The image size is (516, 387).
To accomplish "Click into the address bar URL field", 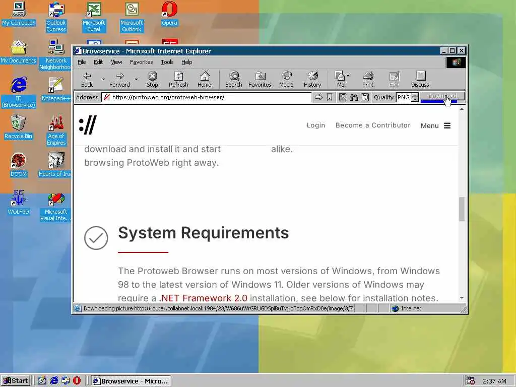I will pos(206,97).
